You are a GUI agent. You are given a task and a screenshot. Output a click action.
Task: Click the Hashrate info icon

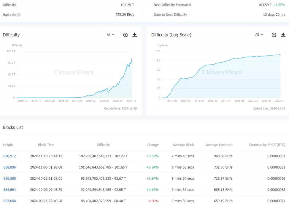19,15
